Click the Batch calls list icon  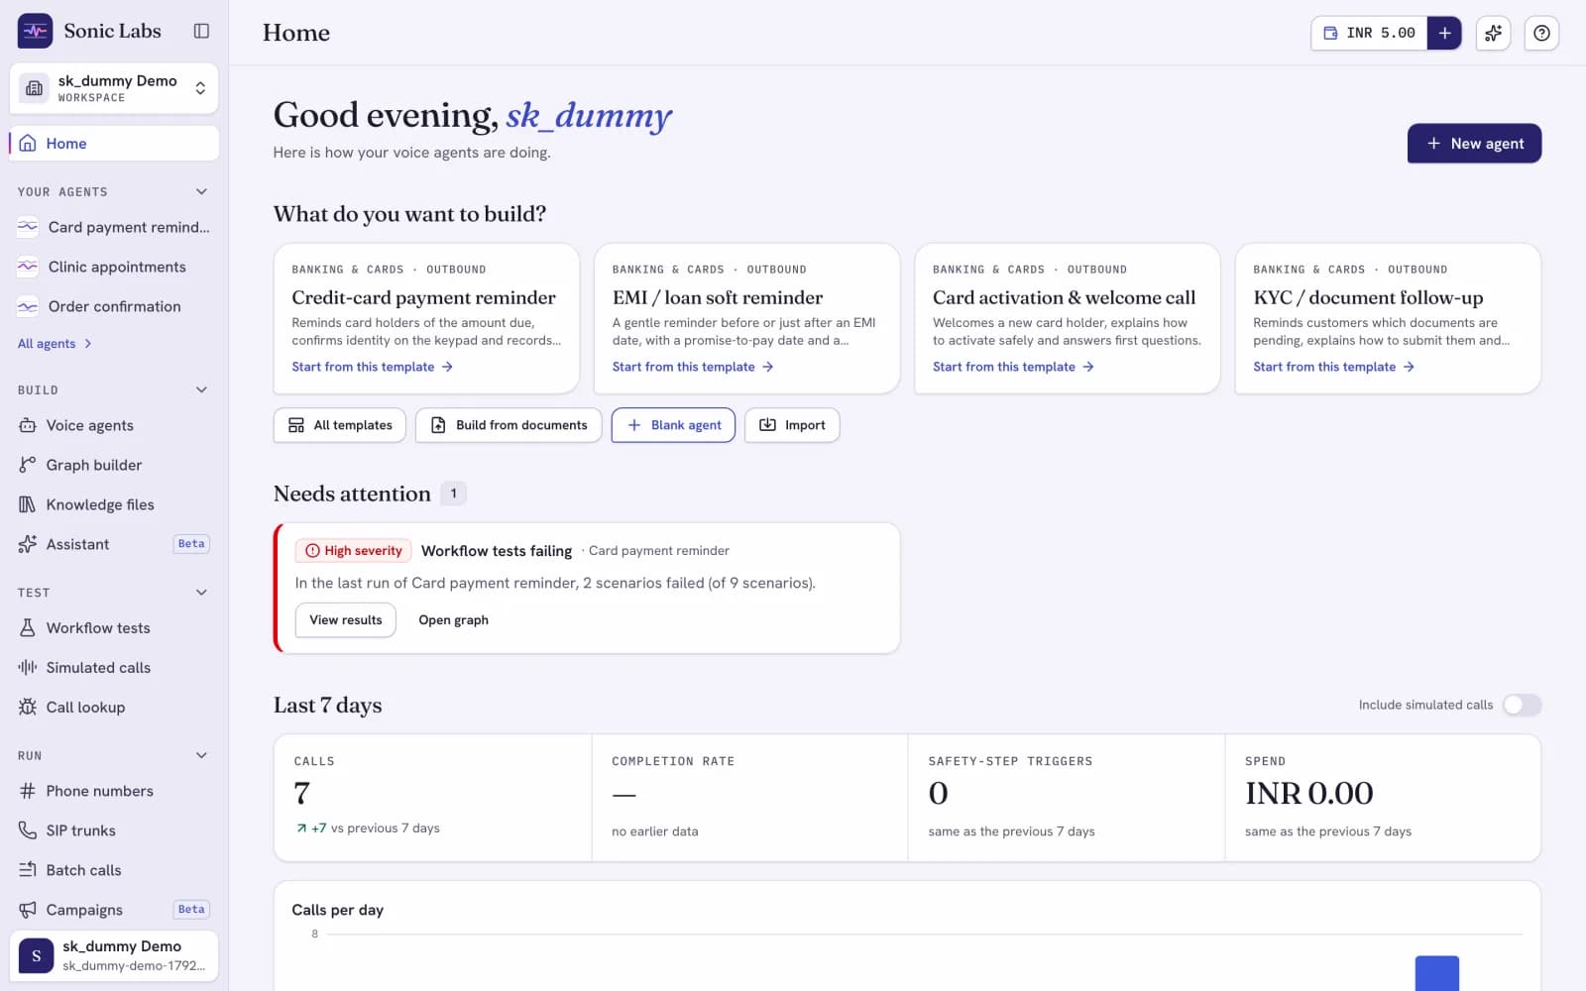tap(28, 870)
